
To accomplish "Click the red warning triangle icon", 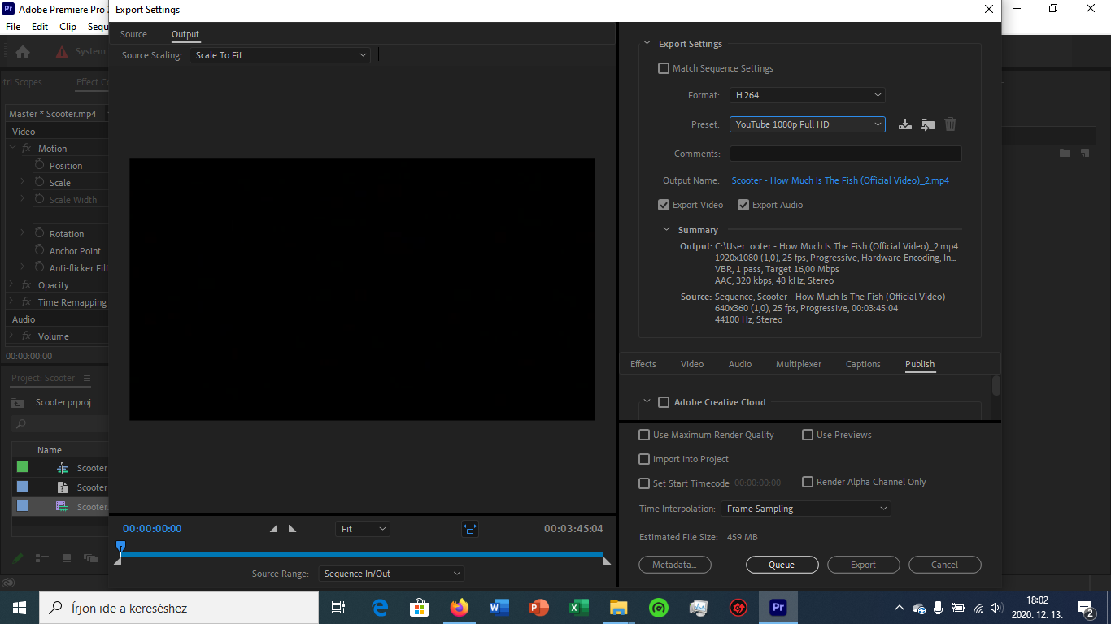I will 62,52.
